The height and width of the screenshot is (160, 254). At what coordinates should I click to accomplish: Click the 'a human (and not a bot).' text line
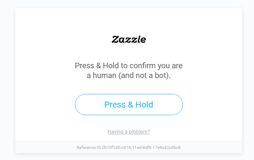[129, 76]
